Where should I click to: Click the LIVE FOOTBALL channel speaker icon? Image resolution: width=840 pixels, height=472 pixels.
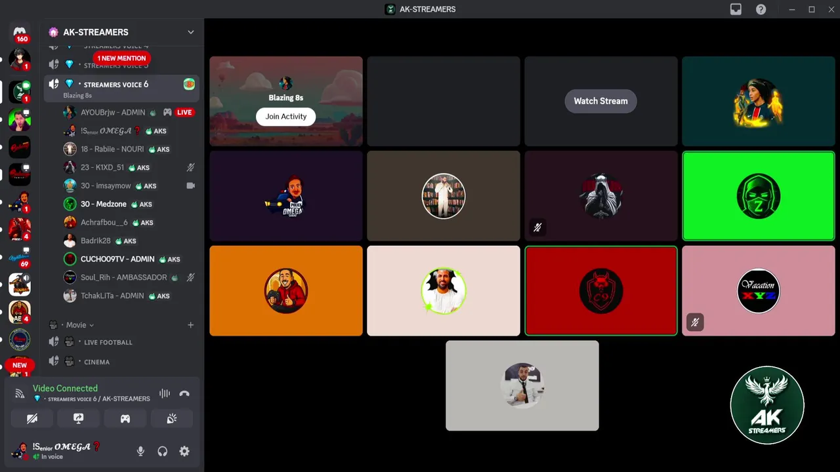pyautogui.click(x=54, y=342)
